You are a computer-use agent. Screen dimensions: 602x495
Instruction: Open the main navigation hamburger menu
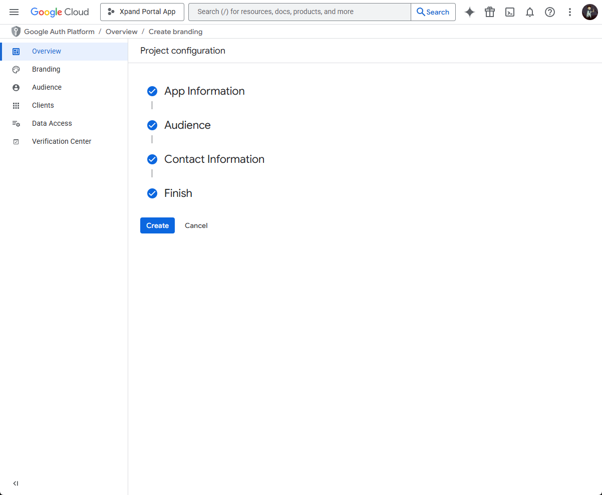14,12
